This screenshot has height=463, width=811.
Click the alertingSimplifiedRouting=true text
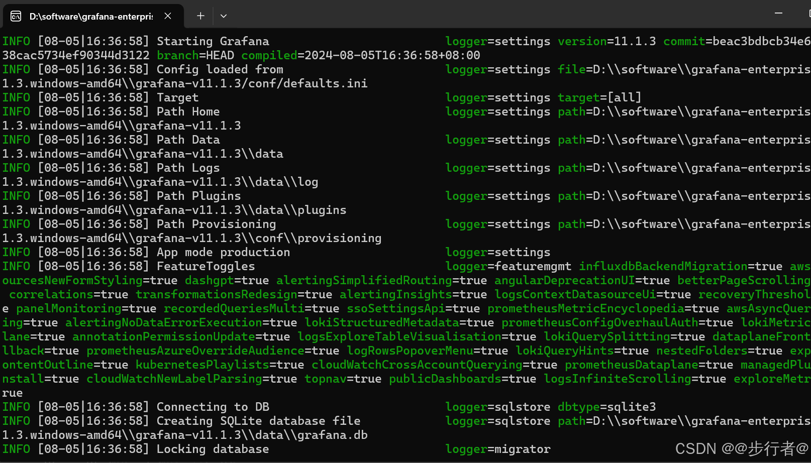382,280
